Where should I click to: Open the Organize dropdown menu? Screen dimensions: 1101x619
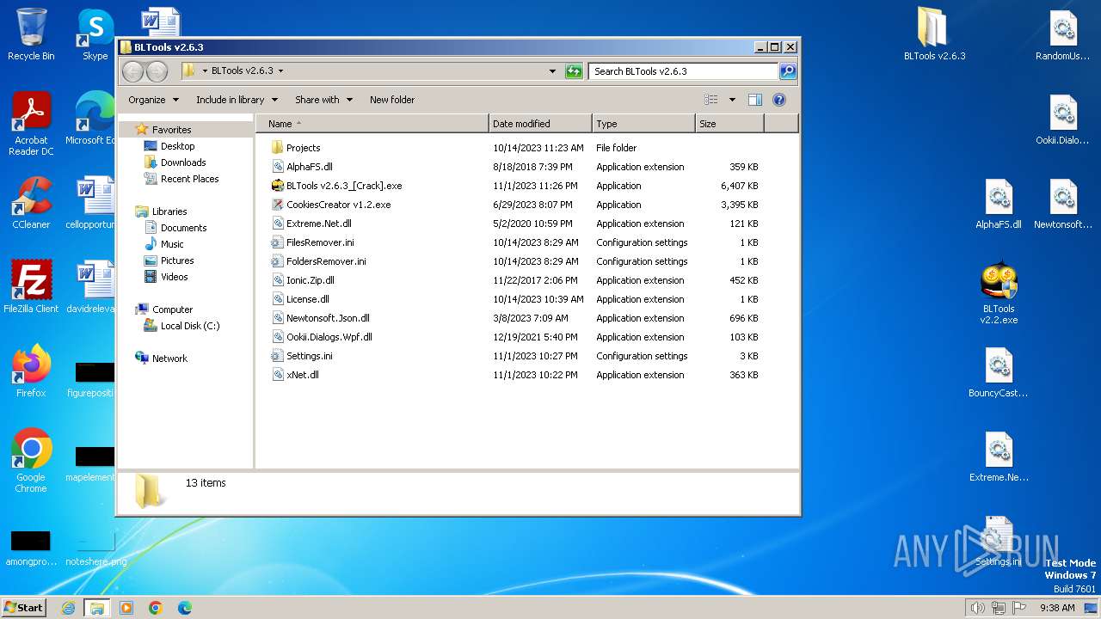point(154,100)
